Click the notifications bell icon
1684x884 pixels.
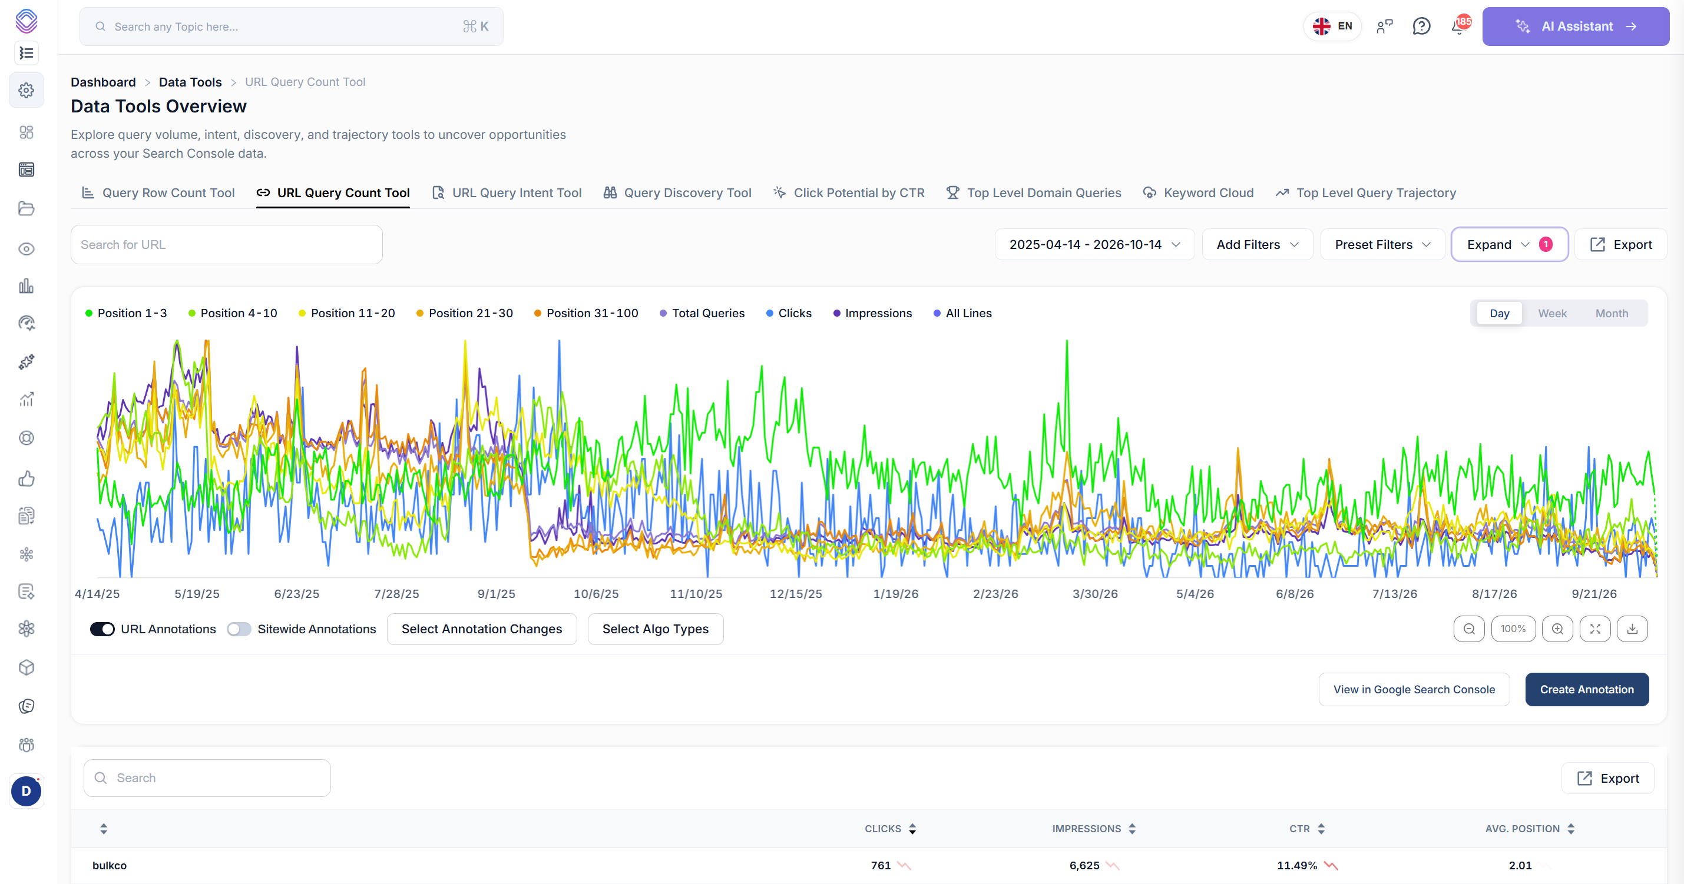coord(1458,26)
